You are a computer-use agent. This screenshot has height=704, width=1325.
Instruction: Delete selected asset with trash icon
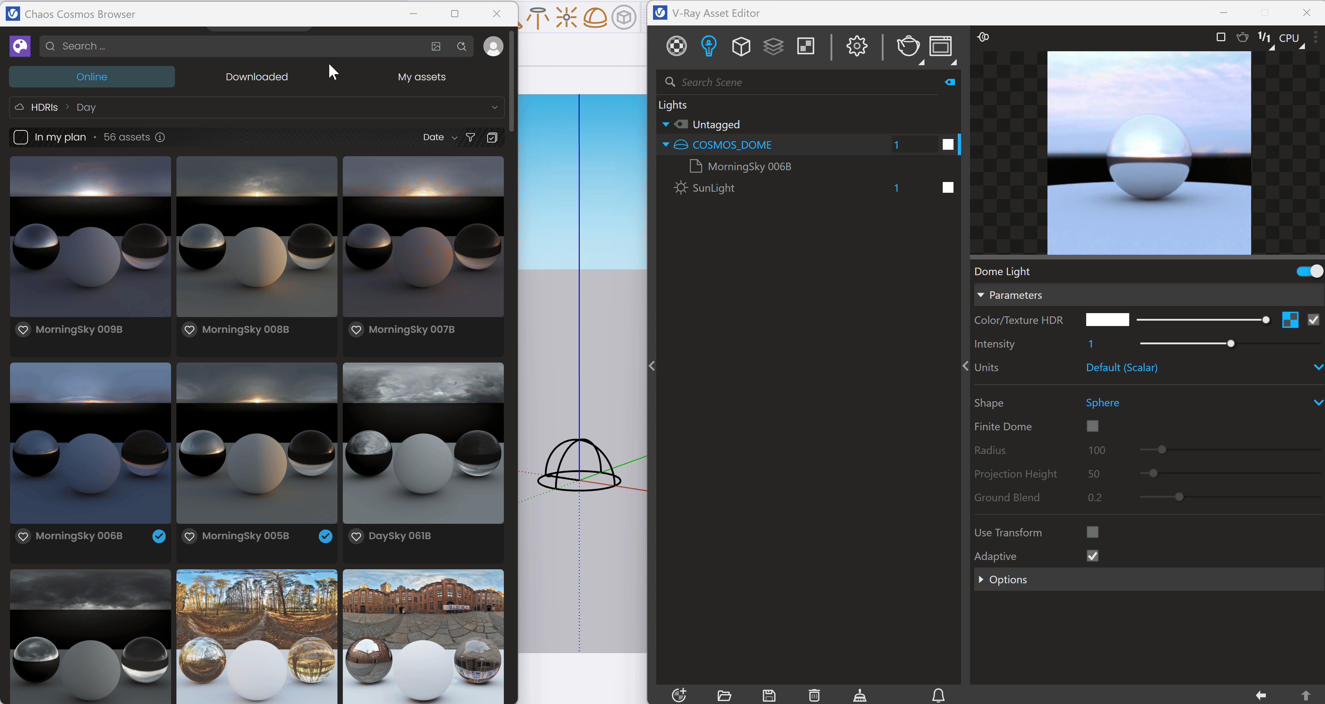tap(814, 695)
